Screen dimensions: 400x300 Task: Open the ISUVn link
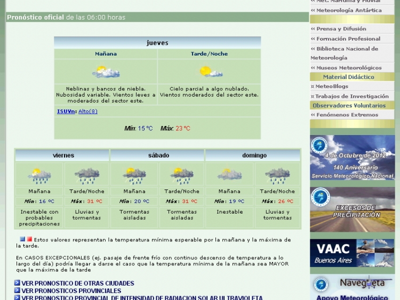coord(67,112)
